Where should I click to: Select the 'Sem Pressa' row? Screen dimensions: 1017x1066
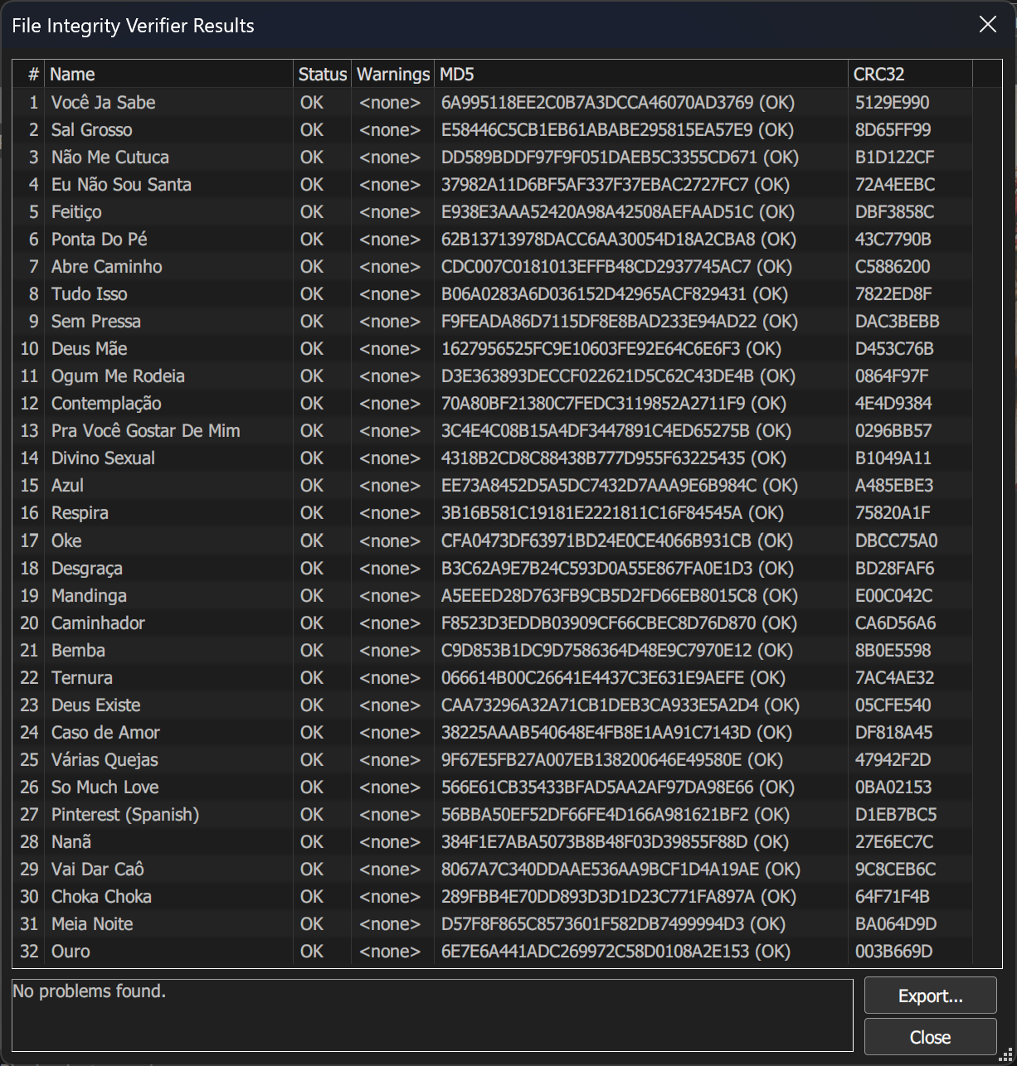click(508, 321)
